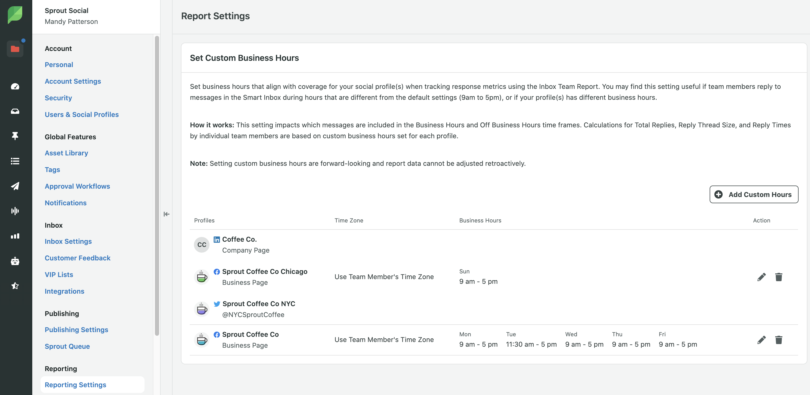
Task: Open Notifications settings
Action: point(66,203)
